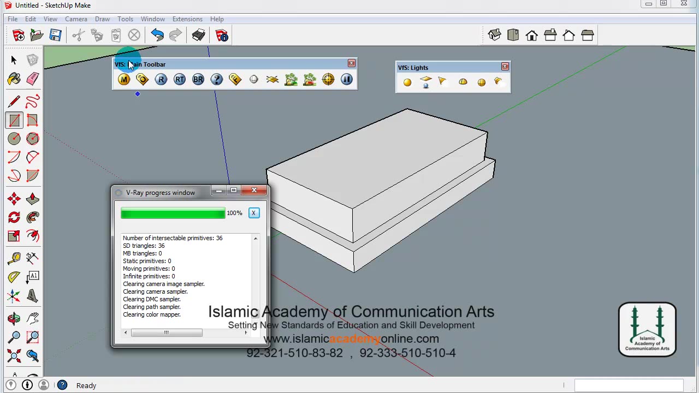The height and width of the screenshot is (393, 699).
Task: Add V-Ray omni light
Action: point(407,82)
